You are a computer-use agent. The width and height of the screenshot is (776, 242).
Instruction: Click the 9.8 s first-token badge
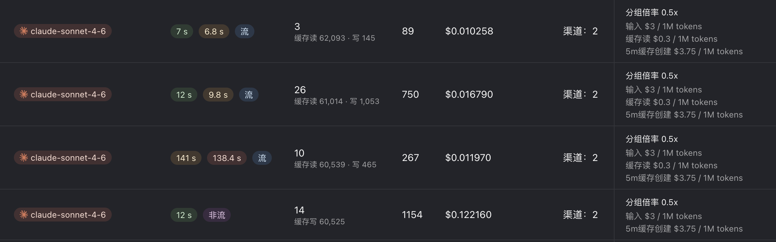click(218, 95)
